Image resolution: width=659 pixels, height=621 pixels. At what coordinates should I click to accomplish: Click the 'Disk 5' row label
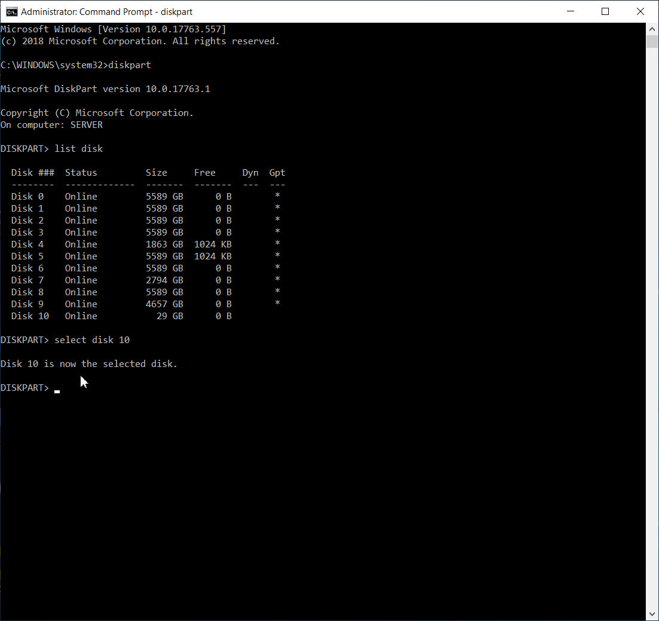coord(27,256)
